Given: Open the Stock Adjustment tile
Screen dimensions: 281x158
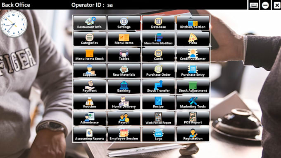Looking at the screenshot, I should point(193,86).
